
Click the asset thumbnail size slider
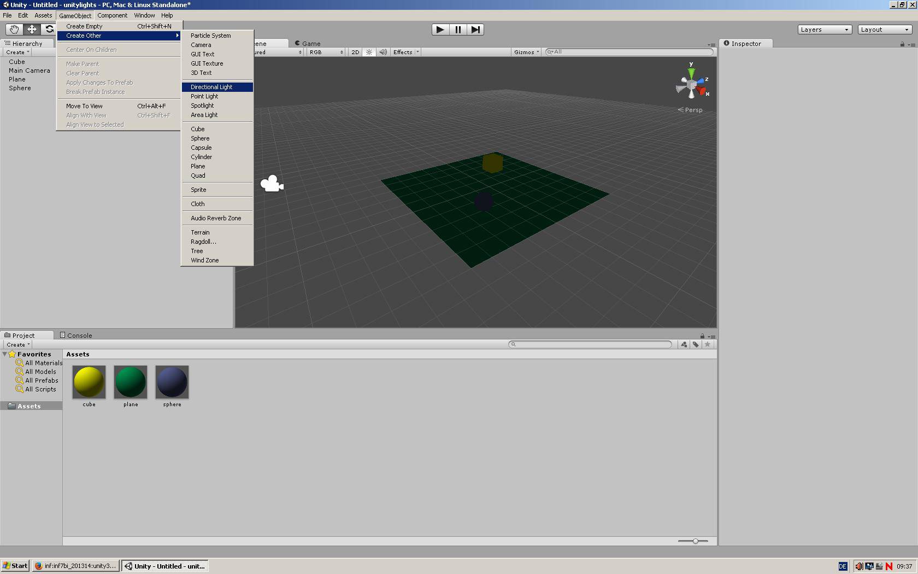[x=695, y=541]
